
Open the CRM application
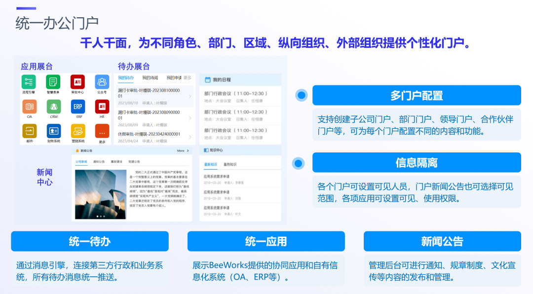(53, 107)
